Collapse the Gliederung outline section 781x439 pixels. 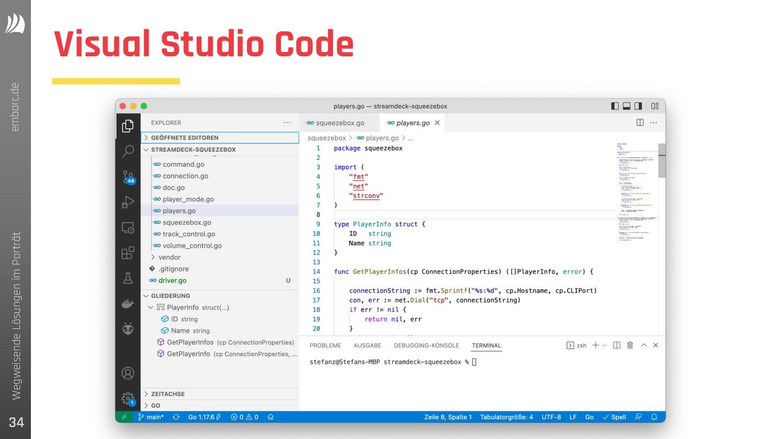pos(220,296)
